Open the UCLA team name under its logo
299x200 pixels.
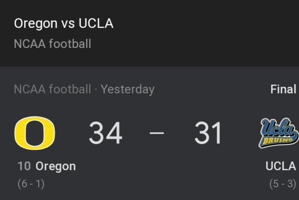281,166
